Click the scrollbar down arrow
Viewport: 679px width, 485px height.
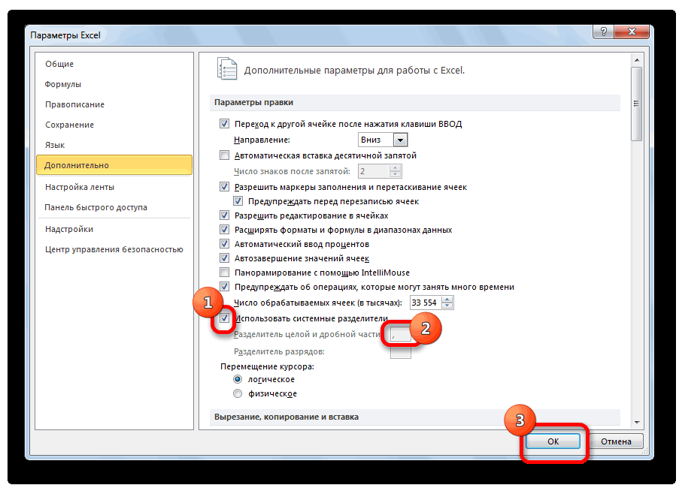[637, 423]
